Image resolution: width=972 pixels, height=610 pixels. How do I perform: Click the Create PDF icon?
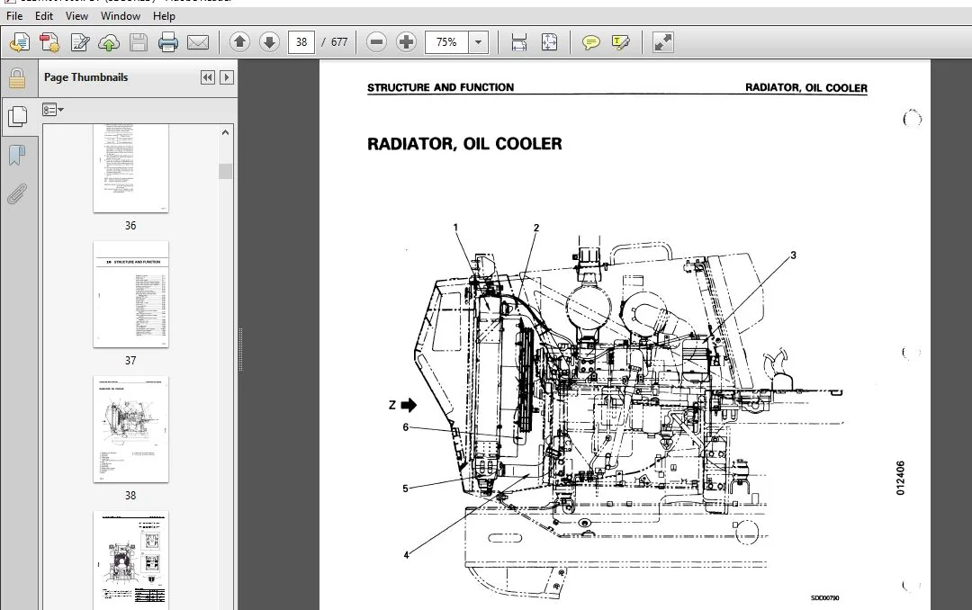click(49, 42)
